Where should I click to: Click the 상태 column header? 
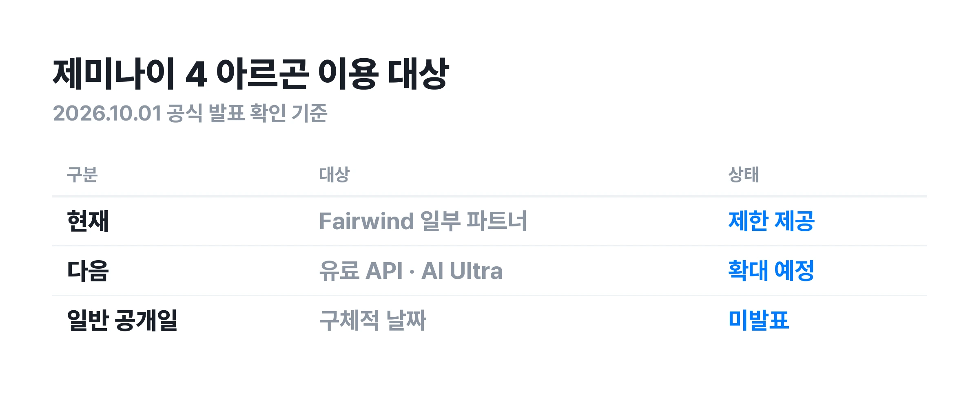pyautogui.click(x=744, y=175)
